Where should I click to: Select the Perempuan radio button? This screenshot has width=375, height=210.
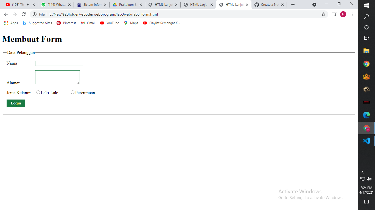(72, 92)
